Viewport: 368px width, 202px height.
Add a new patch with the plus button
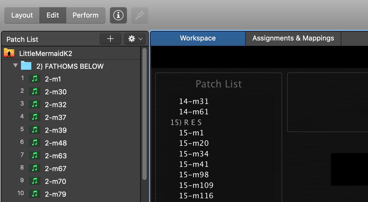click(x=110, y=39)
